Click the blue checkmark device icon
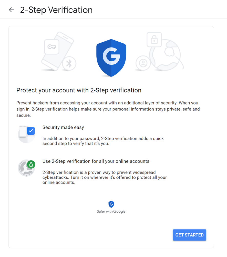 (26, 134)
